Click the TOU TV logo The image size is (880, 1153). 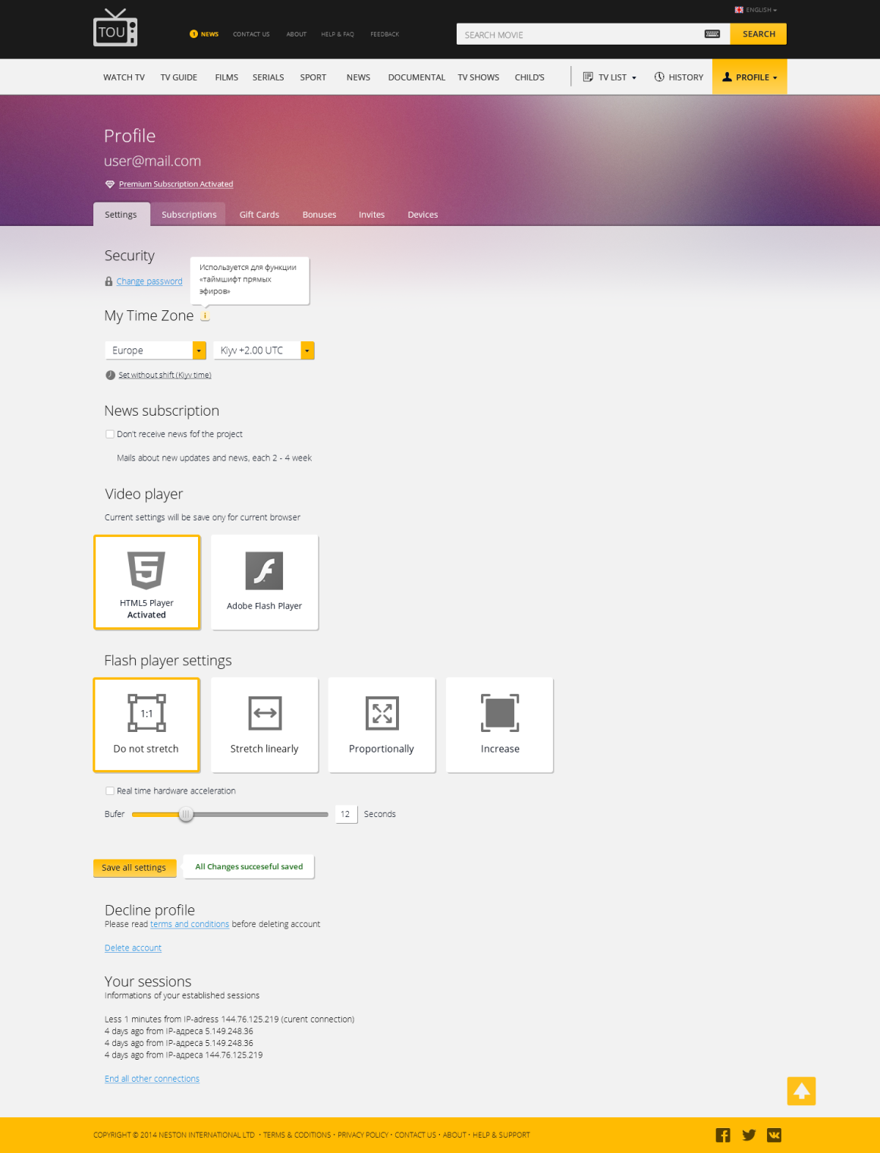pos(115,29)
